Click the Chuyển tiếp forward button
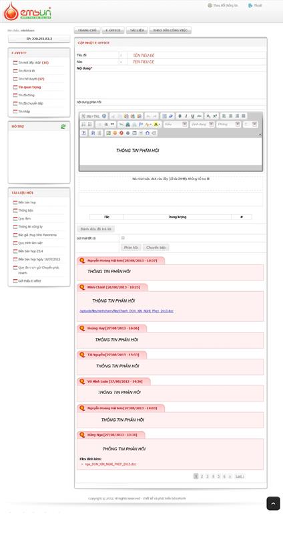This screenshot has height=534, width=303. click(156, 248)
